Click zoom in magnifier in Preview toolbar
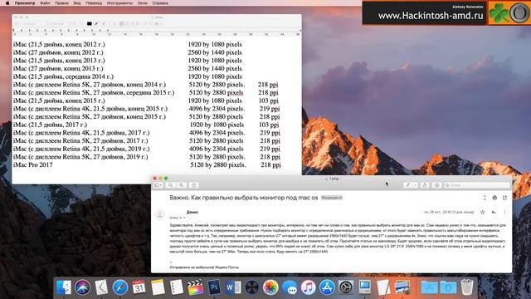Viewport: 531px width, 299px height. (x=182, y=185)
